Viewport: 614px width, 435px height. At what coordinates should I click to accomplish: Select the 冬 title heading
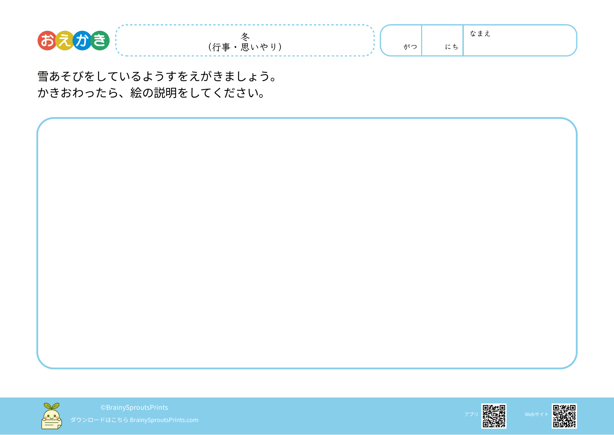pyautogui.click(x=245, y=36)
